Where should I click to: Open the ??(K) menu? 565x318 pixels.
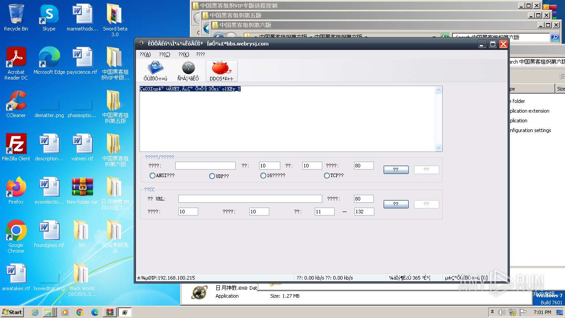click(x=184, y=54)
